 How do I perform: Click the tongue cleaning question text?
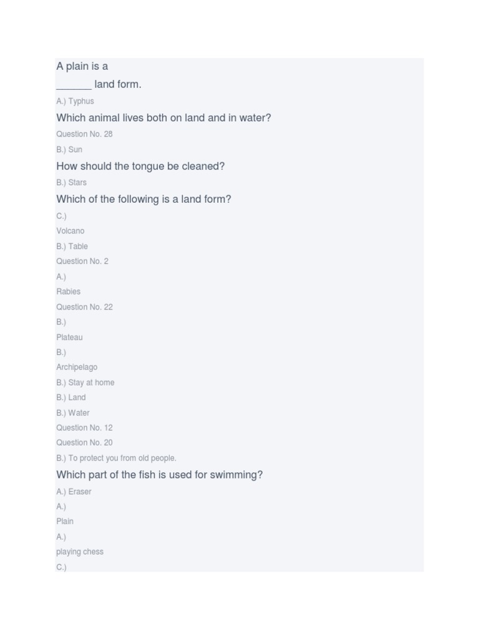(x=140, y=167)
